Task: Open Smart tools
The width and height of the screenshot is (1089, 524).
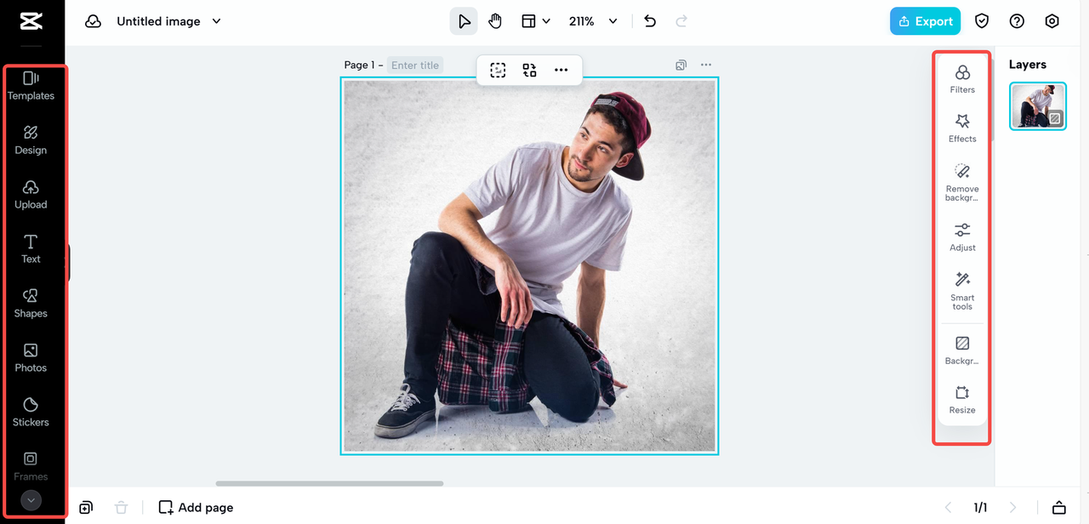Action: click(x=962, y=291)
